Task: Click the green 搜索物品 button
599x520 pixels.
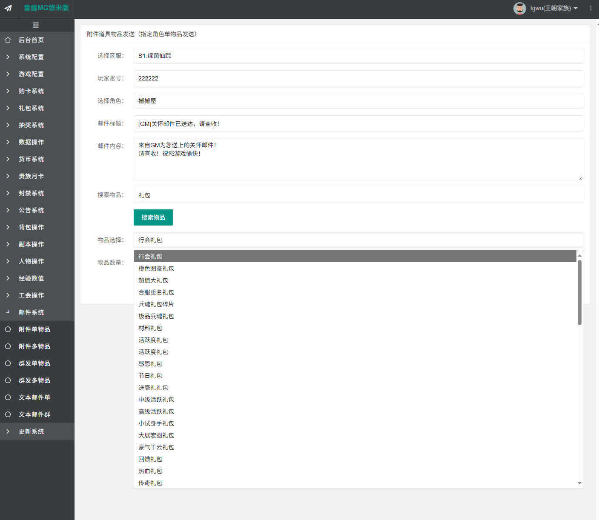Action: coord(153,217)
